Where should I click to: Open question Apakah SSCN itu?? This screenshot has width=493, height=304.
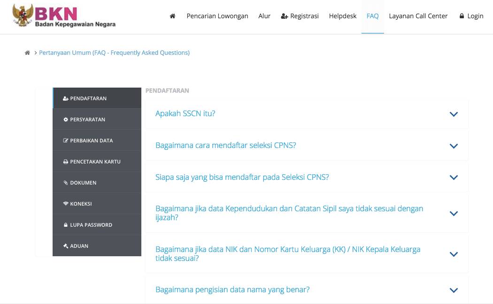pyautogui.click(x=185, y=113)
